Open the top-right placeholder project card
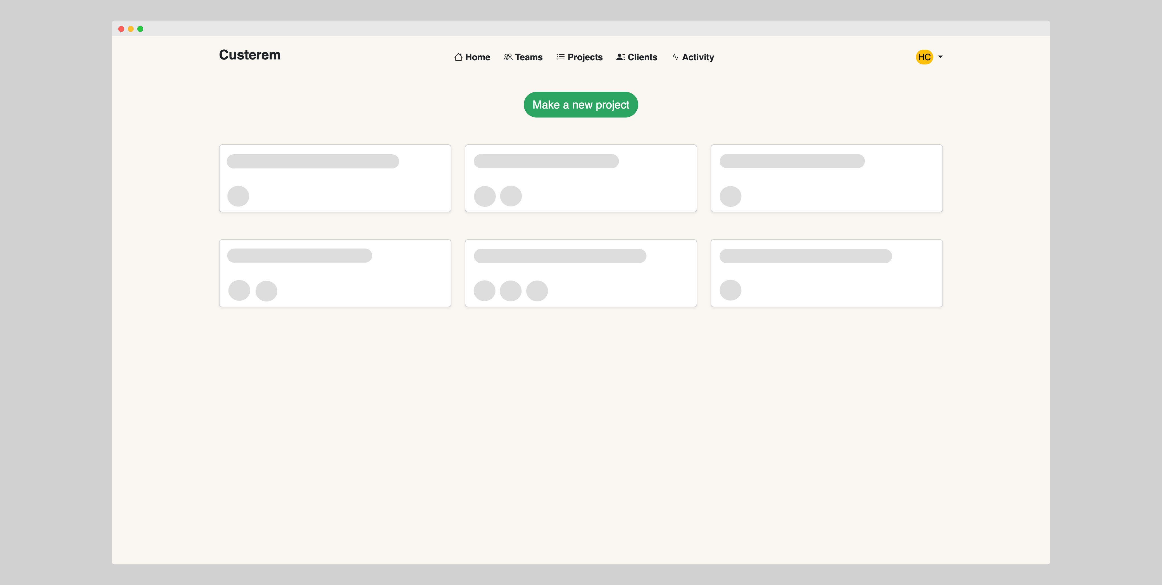 click(827, 178)
